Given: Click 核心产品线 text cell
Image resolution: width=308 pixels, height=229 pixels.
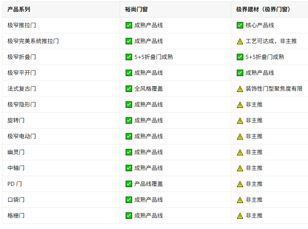Looking at the screenshot, I should pyautogui.click(x=260, y=25).
